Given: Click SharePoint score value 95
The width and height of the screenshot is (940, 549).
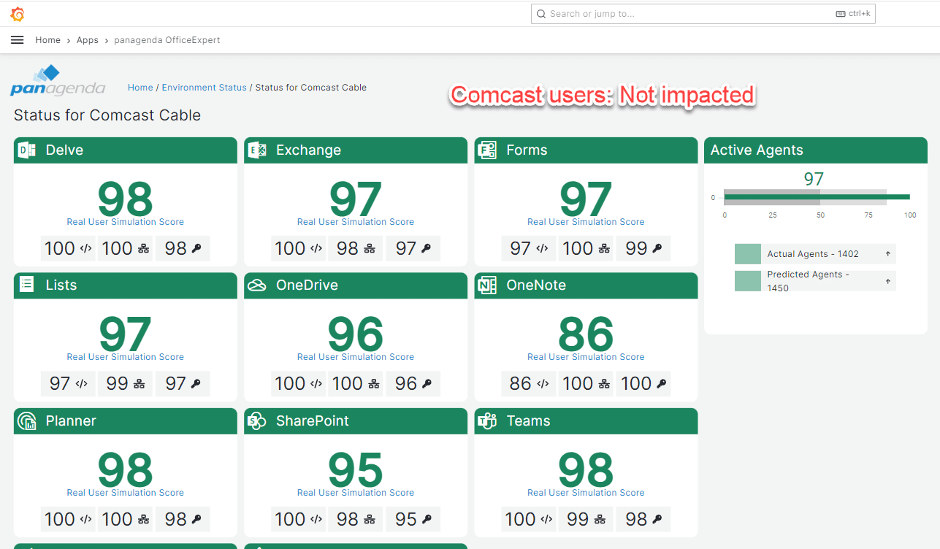Looking at the screenshot, I should click(356, 470).
